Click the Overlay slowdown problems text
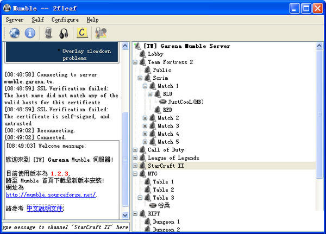This screenshot has width=326, height=234. point(86,54)
